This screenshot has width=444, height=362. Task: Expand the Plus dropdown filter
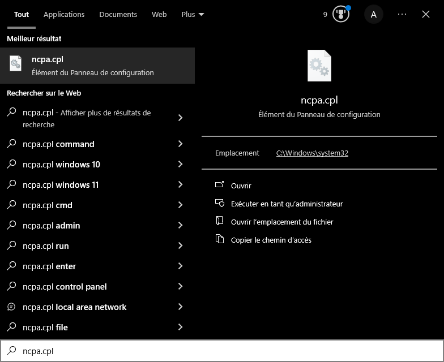click(193, 15)
